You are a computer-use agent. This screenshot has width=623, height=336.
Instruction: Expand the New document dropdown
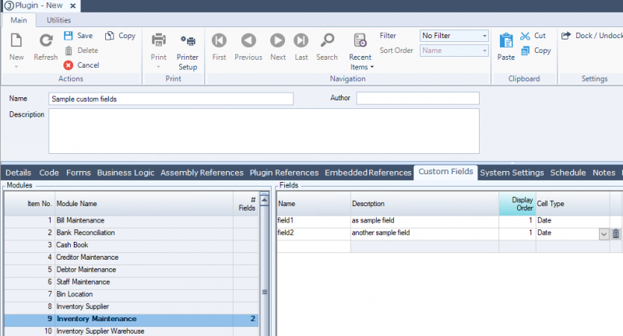[x=16, y=67]
